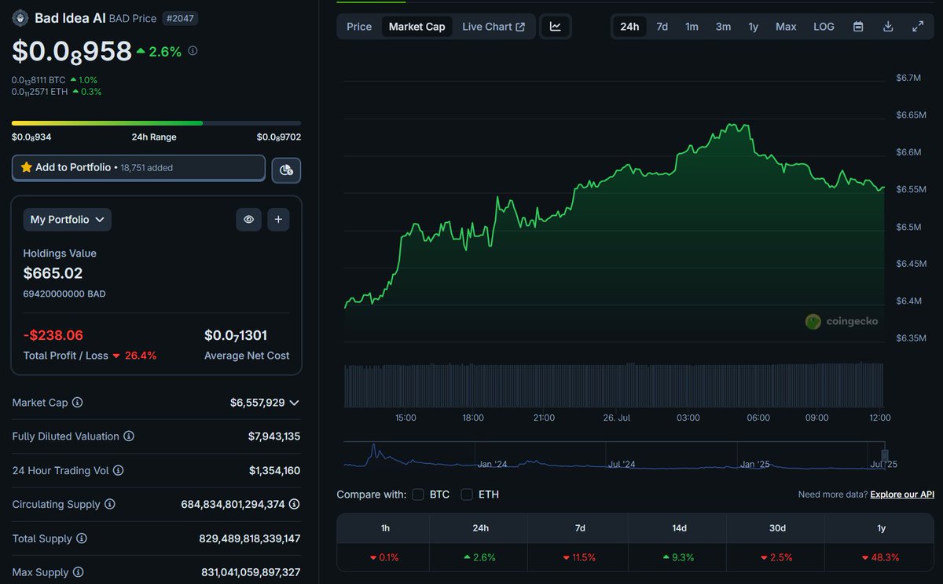
Task: Open Max Supply info icon
Action: (x=79, y=573)
